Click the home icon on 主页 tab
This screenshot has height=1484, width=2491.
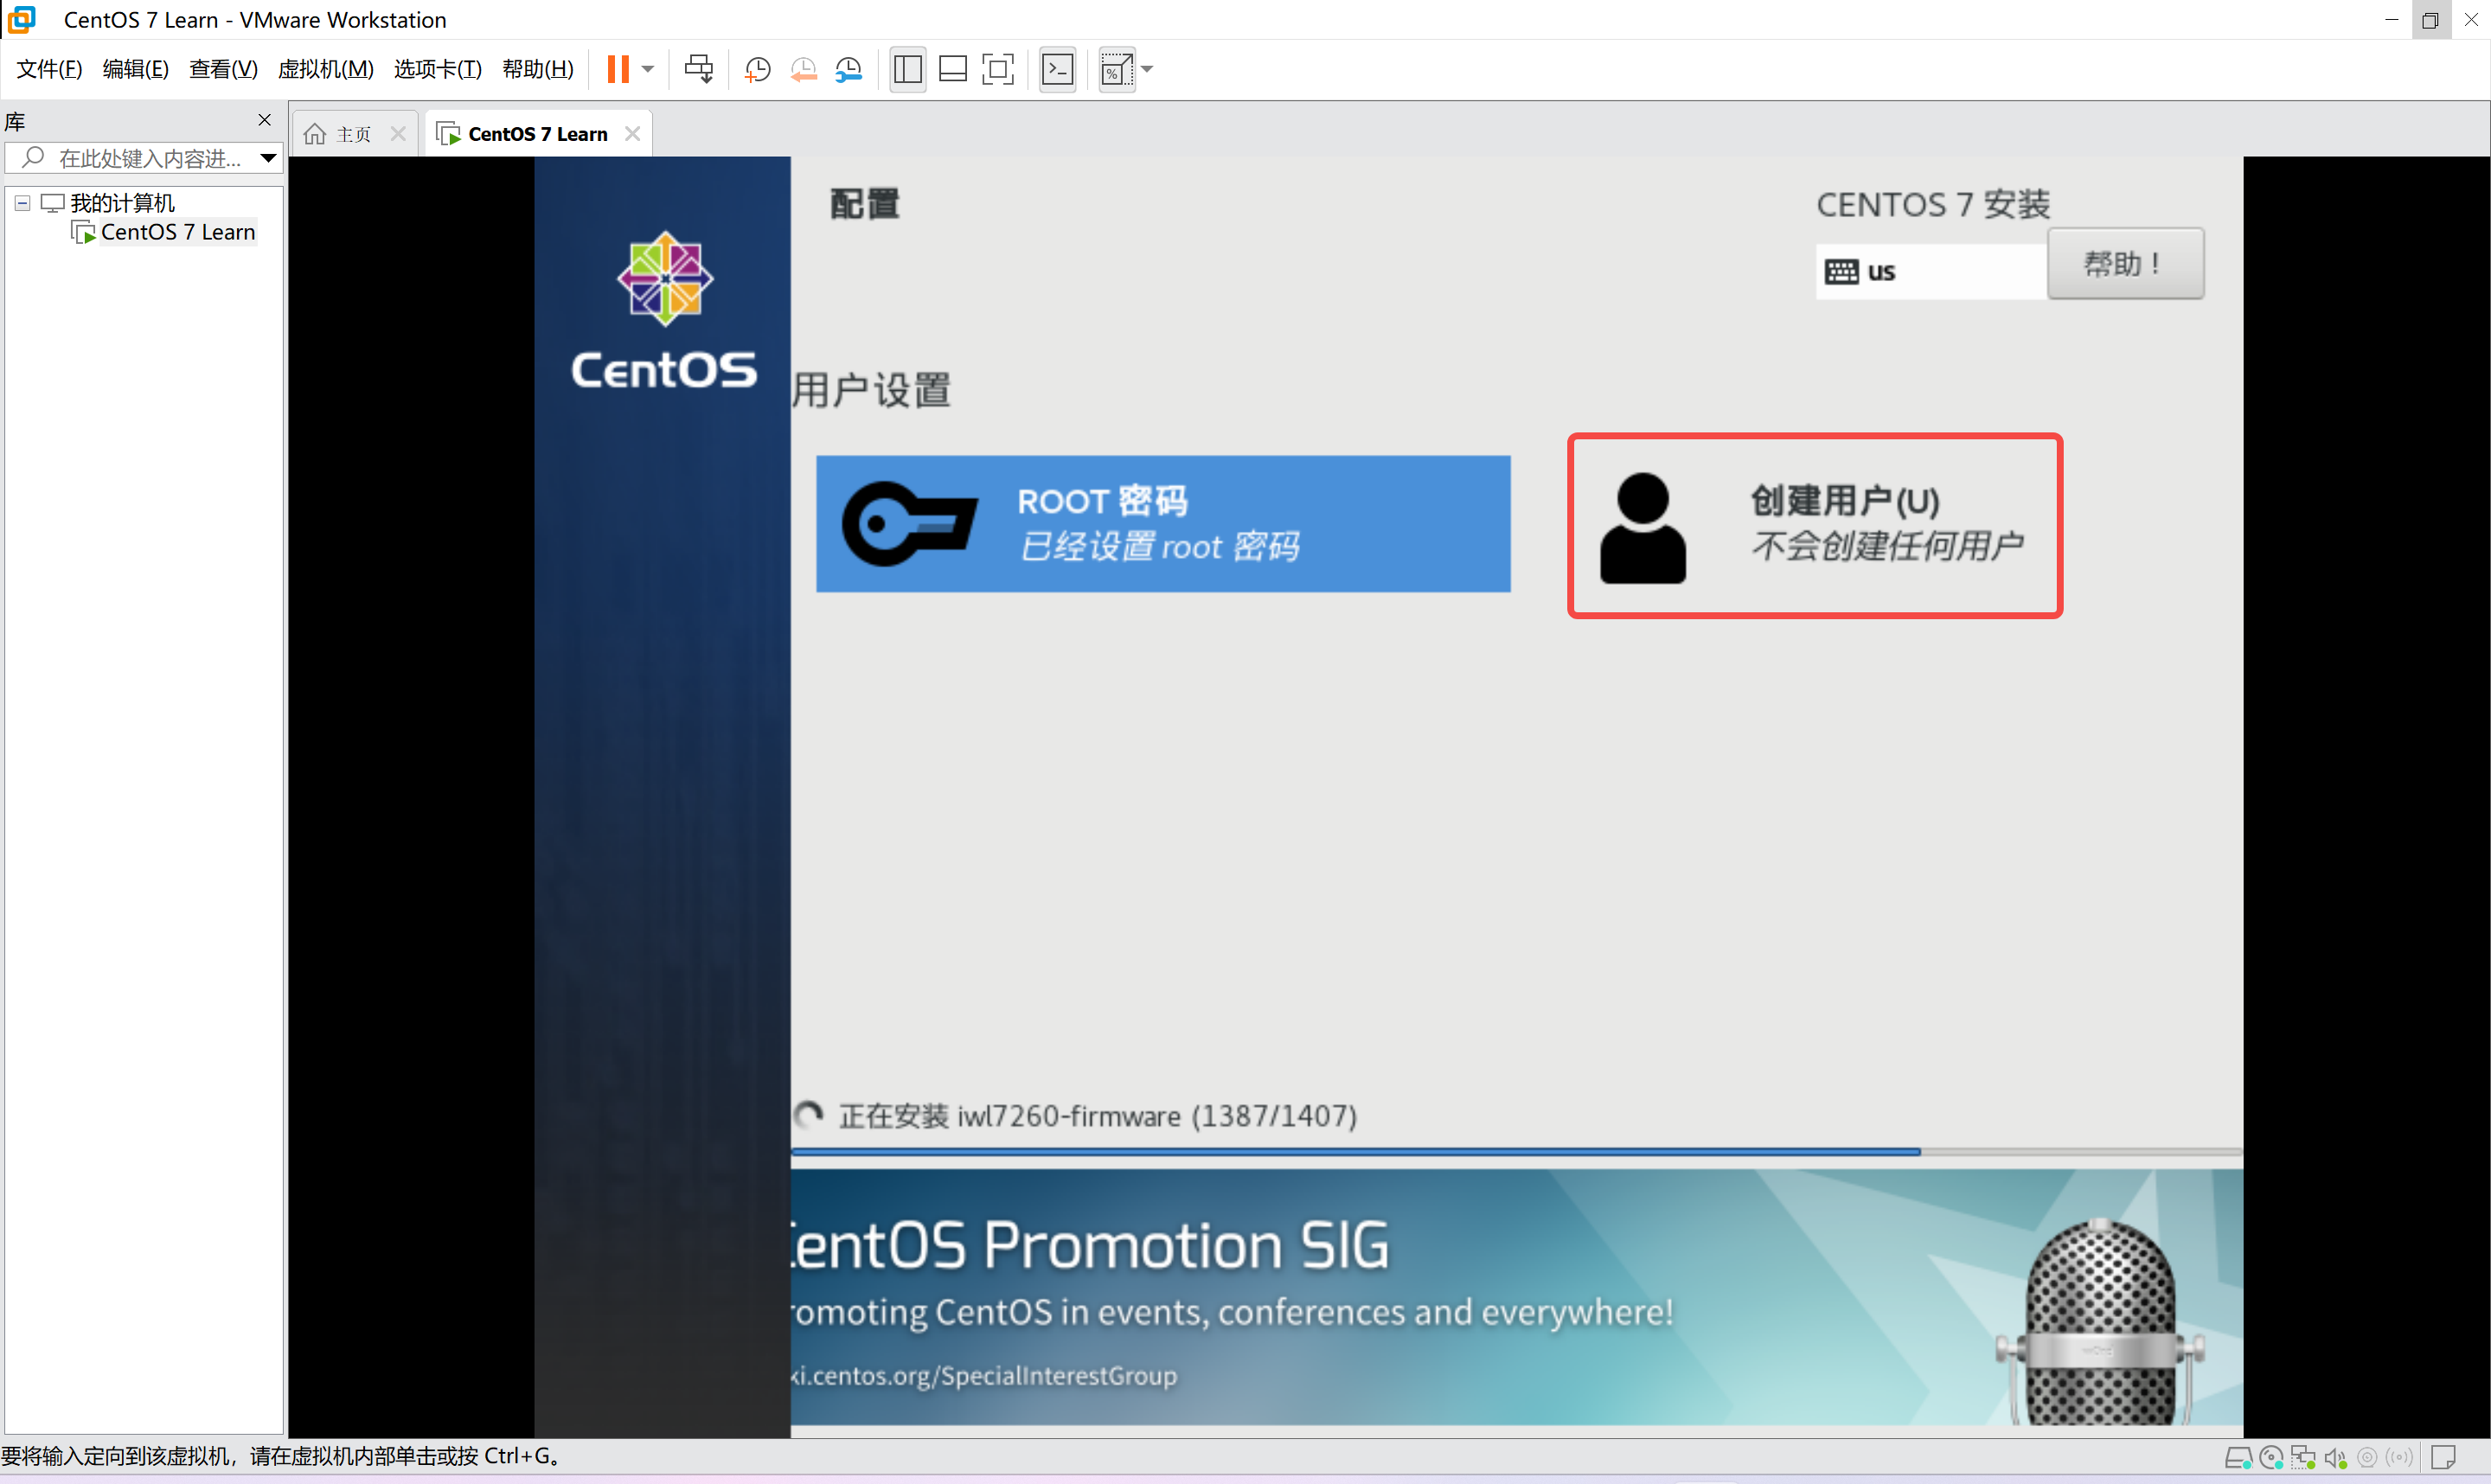click(x=315, y=134)
